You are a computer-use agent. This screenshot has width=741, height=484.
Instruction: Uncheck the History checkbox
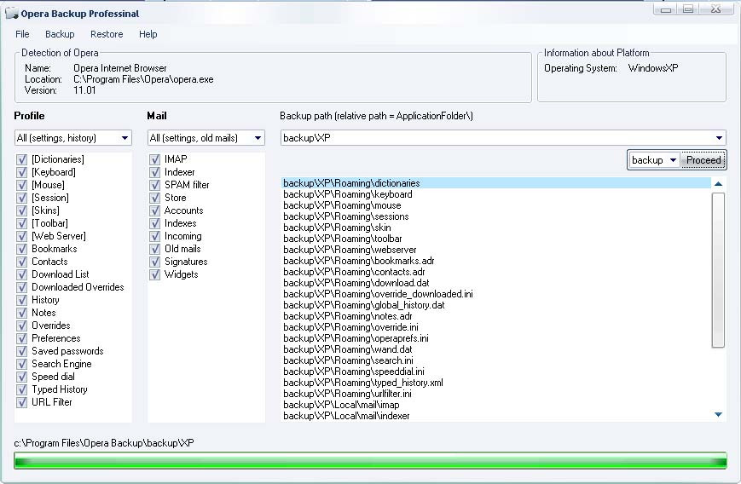click(21, 299)
